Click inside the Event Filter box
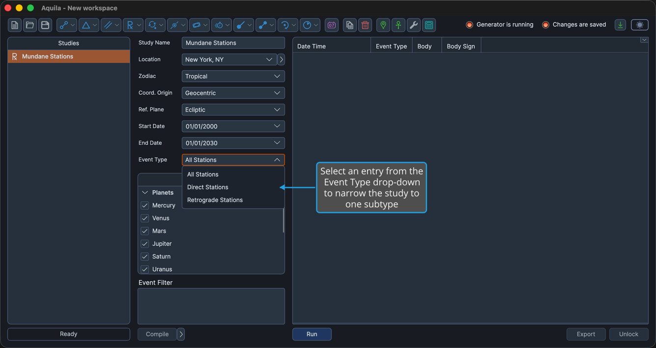656x348 pixels. coord(211,306)
